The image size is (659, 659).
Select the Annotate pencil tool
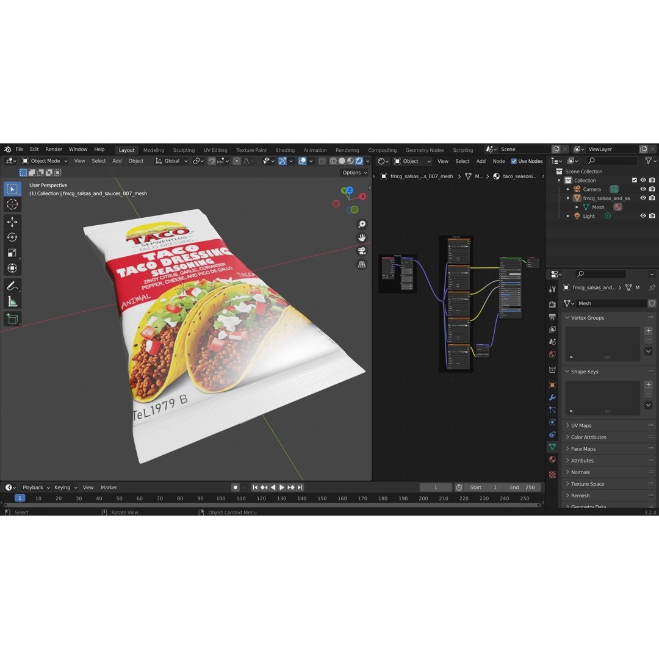click(12, 286)
